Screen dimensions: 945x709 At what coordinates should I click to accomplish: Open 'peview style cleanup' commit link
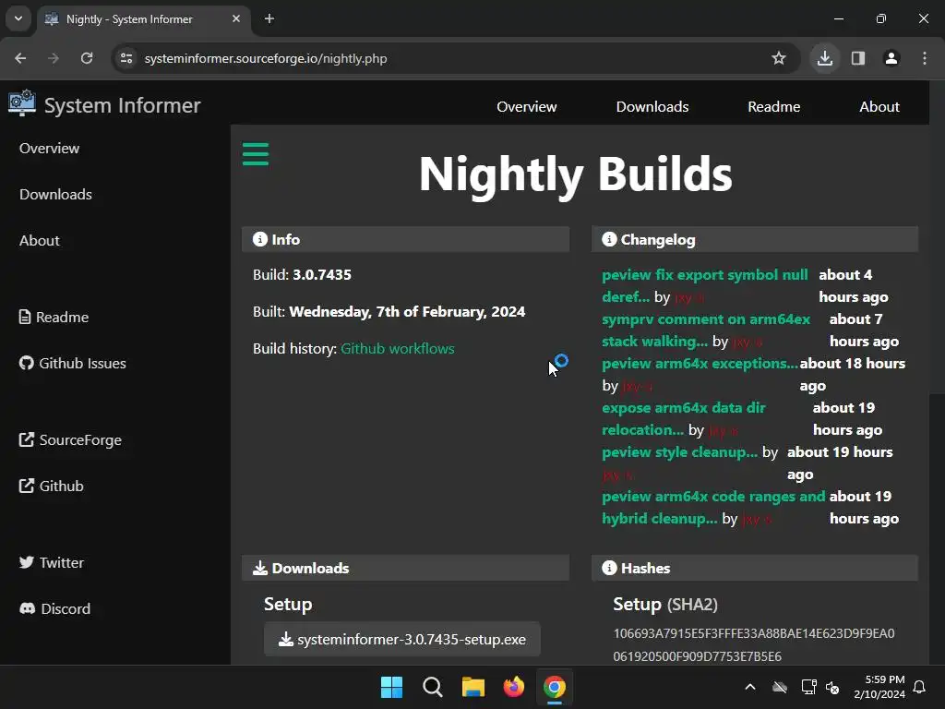680,452
